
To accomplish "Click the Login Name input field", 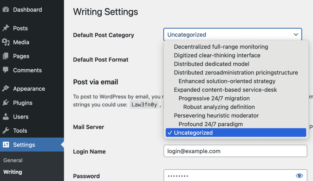I will pyautogui.click(x=235, y=151).
